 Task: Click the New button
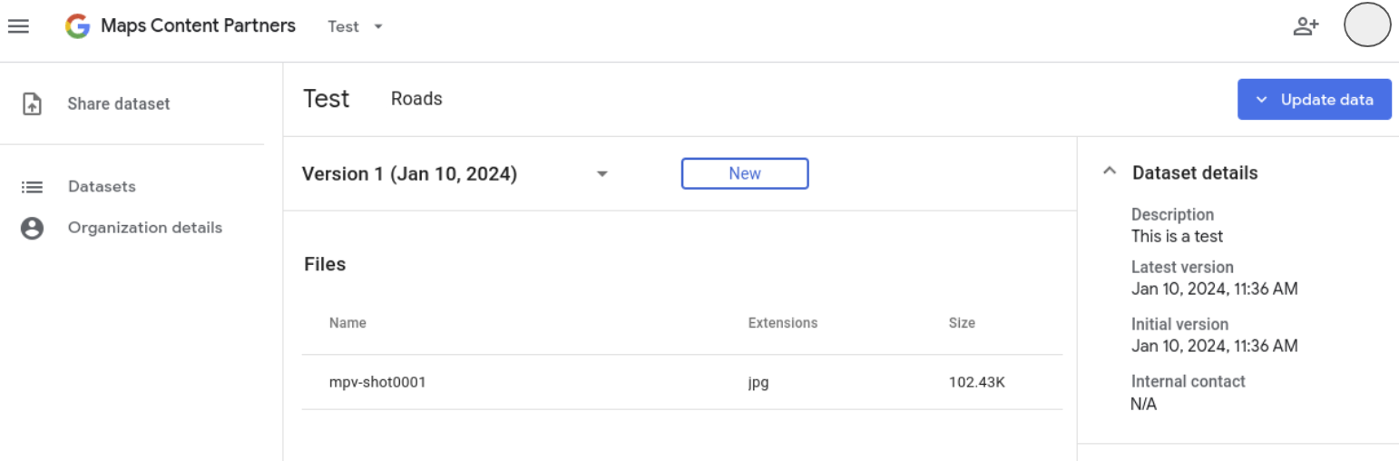[x=744, y=173]
